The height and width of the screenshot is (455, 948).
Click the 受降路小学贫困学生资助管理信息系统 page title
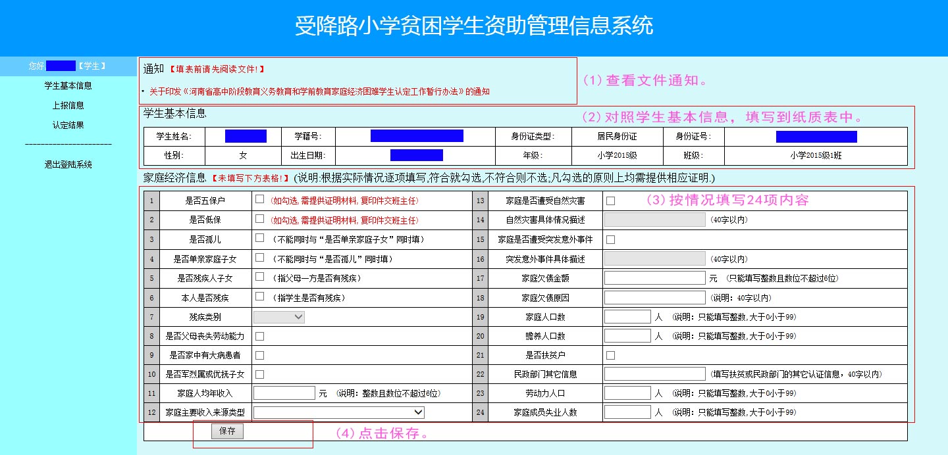pyautogui.click(x=474, y=26)
